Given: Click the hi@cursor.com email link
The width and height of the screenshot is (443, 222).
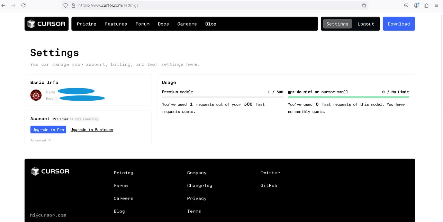Looking at the screenshot, I should click(48, 215).
